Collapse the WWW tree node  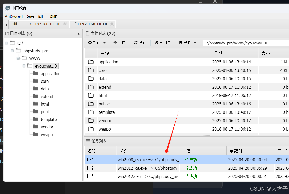point(18,58)
